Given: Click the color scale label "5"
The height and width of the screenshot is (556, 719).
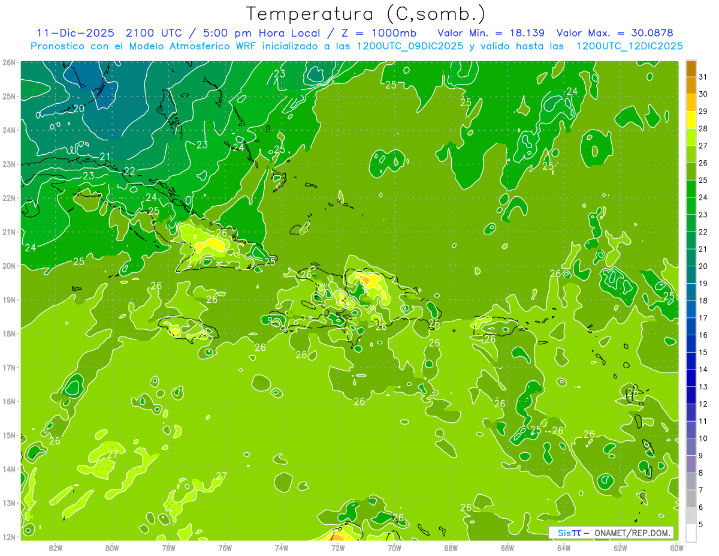Looking at the screenshot, I should pyautogui.click(x=702, y=524).
